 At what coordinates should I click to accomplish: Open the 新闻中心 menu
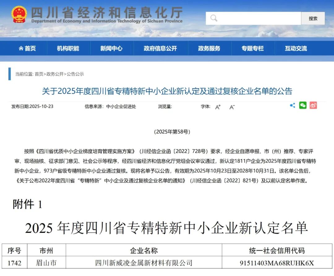click(111, 48)
